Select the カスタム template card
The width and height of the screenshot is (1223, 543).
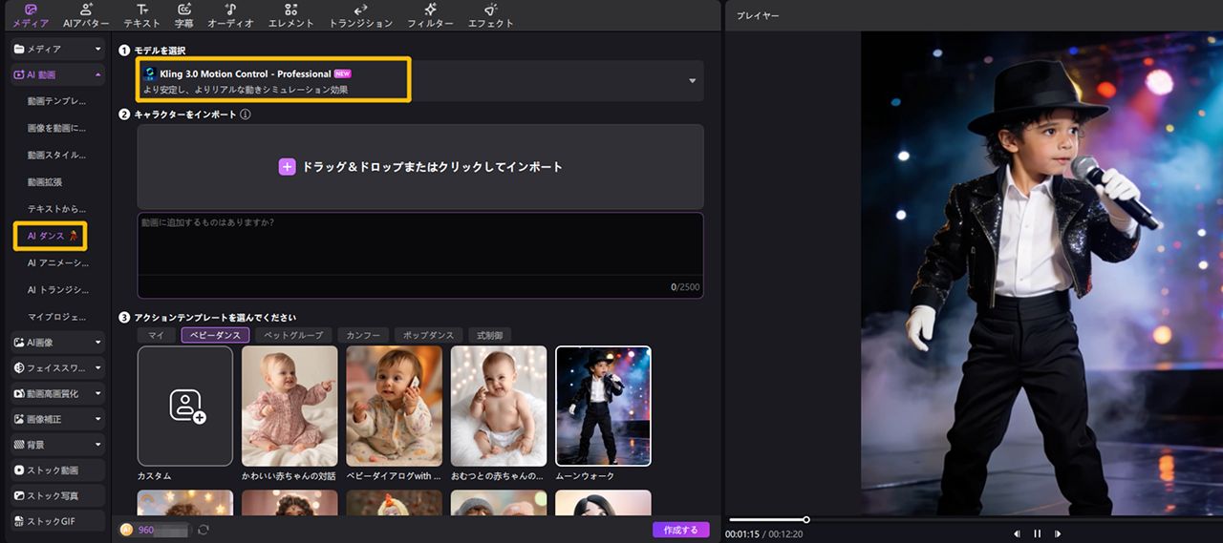point(185,406)
